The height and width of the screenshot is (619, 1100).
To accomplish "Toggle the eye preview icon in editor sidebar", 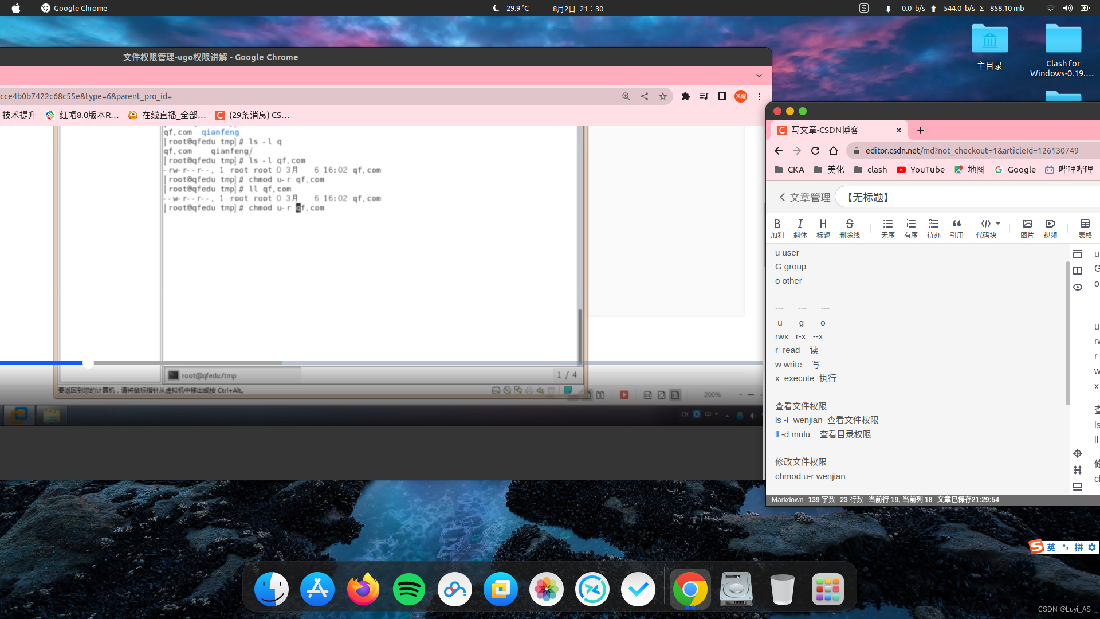I will (x=1077, y=287).
